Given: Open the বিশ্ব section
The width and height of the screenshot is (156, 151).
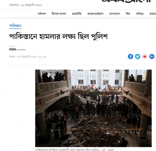Looking at the screenshot, I should pyautogui.click(x=128, y=14).
